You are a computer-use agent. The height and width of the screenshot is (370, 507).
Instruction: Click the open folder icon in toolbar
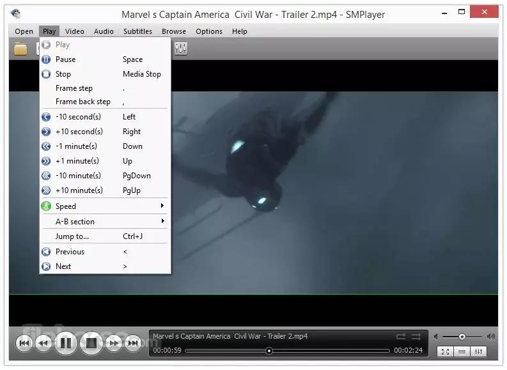pyautogui.click(x=21, y=49)
